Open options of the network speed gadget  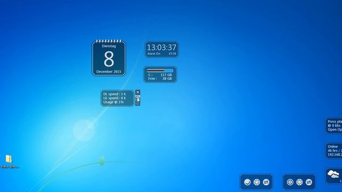[x=138, y=97]
